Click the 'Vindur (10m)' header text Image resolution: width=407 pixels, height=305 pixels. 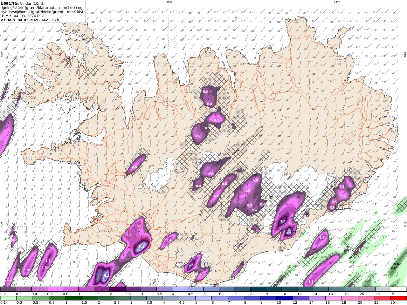tap(32, 3)
